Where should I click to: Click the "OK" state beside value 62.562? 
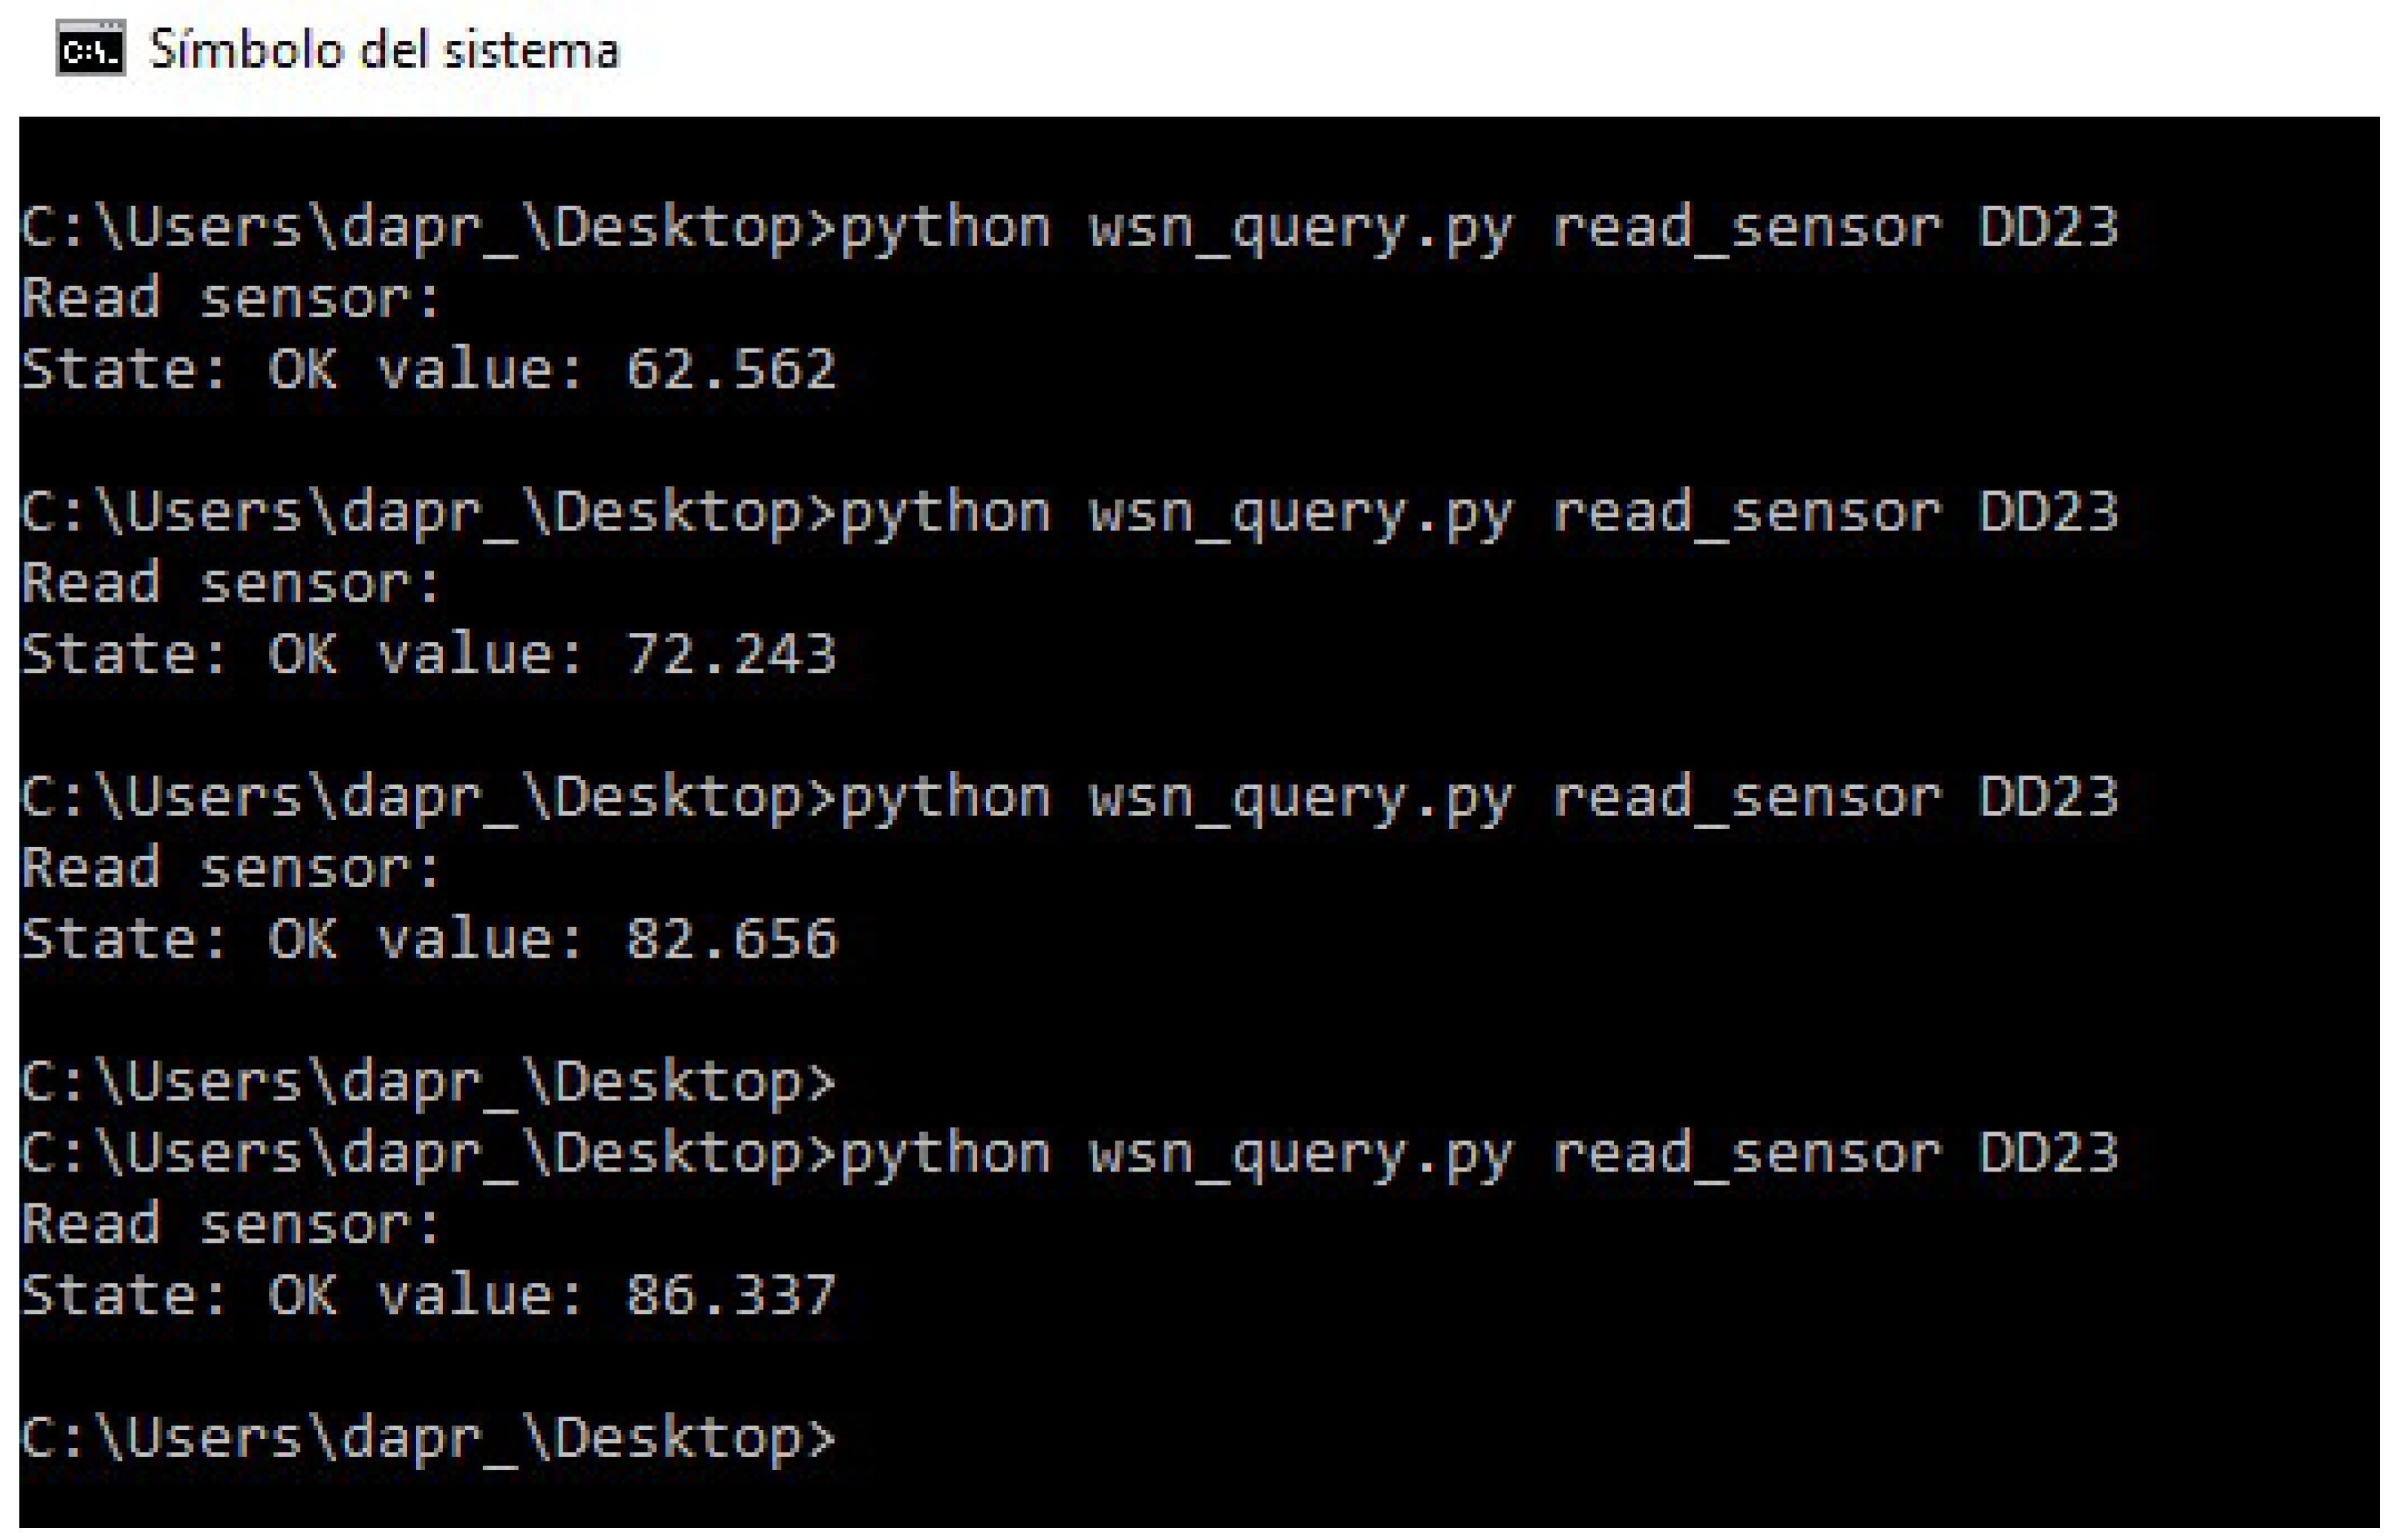302,369
